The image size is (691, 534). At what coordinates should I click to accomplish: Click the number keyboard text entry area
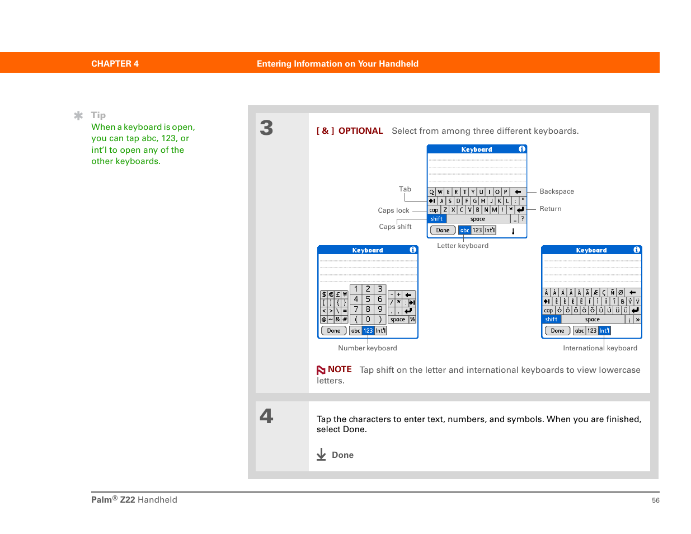368,269
